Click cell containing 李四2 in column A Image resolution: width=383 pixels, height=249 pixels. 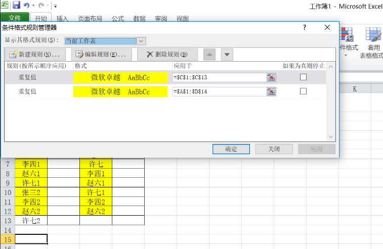(x=31, y=202)
